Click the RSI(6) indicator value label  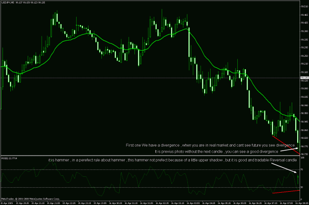[9, 158]
